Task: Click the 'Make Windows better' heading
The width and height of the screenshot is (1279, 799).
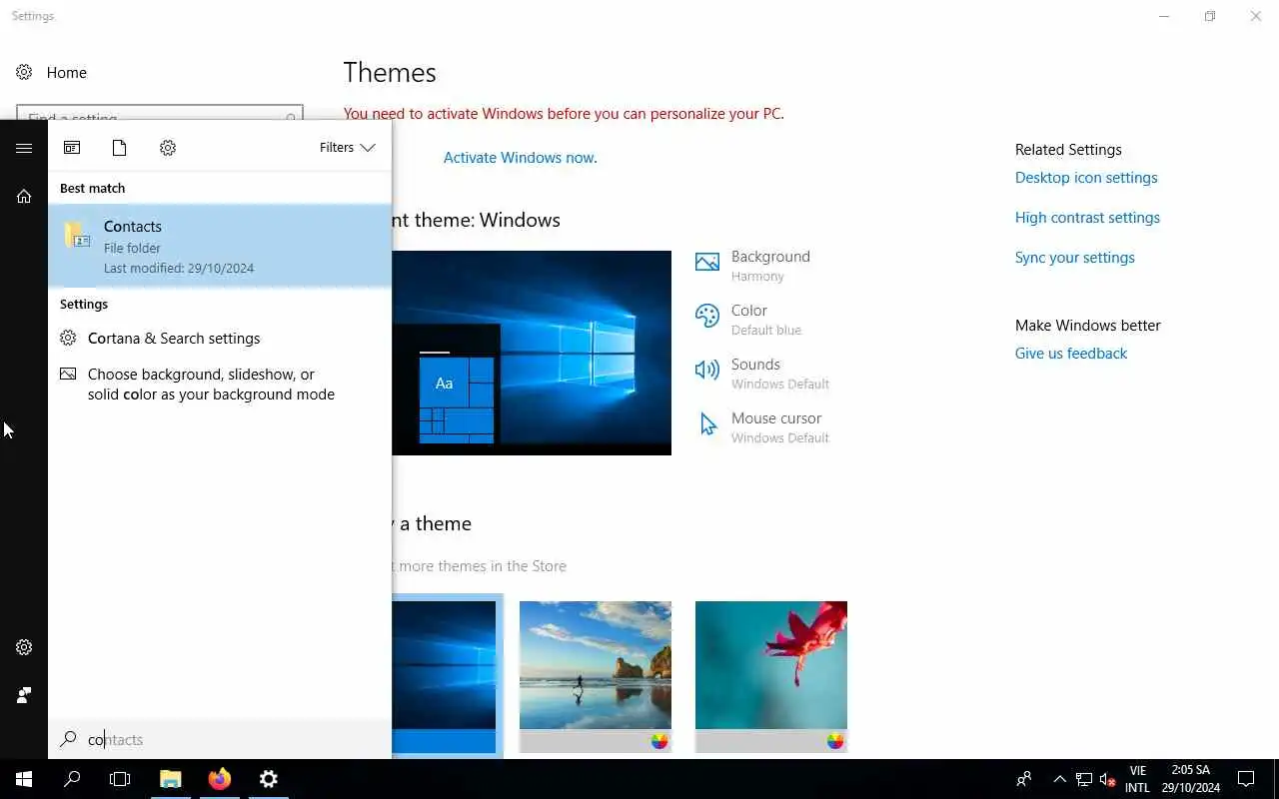Action: click(1087, 326)
